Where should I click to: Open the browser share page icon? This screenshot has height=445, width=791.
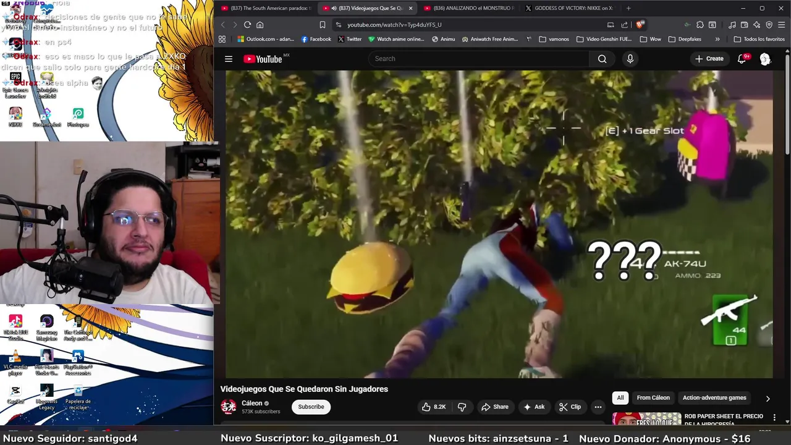[x=624, y=25]
